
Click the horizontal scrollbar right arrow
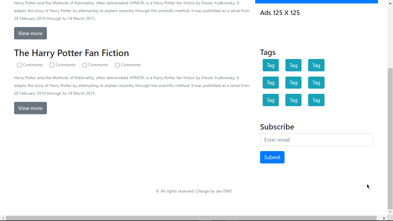[384, 218]
